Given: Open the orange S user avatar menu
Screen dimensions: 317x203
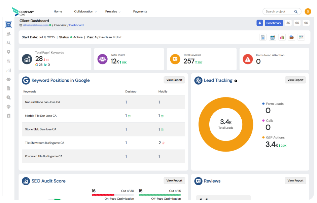Looking at the screenshot, I should tap(308, 11).
